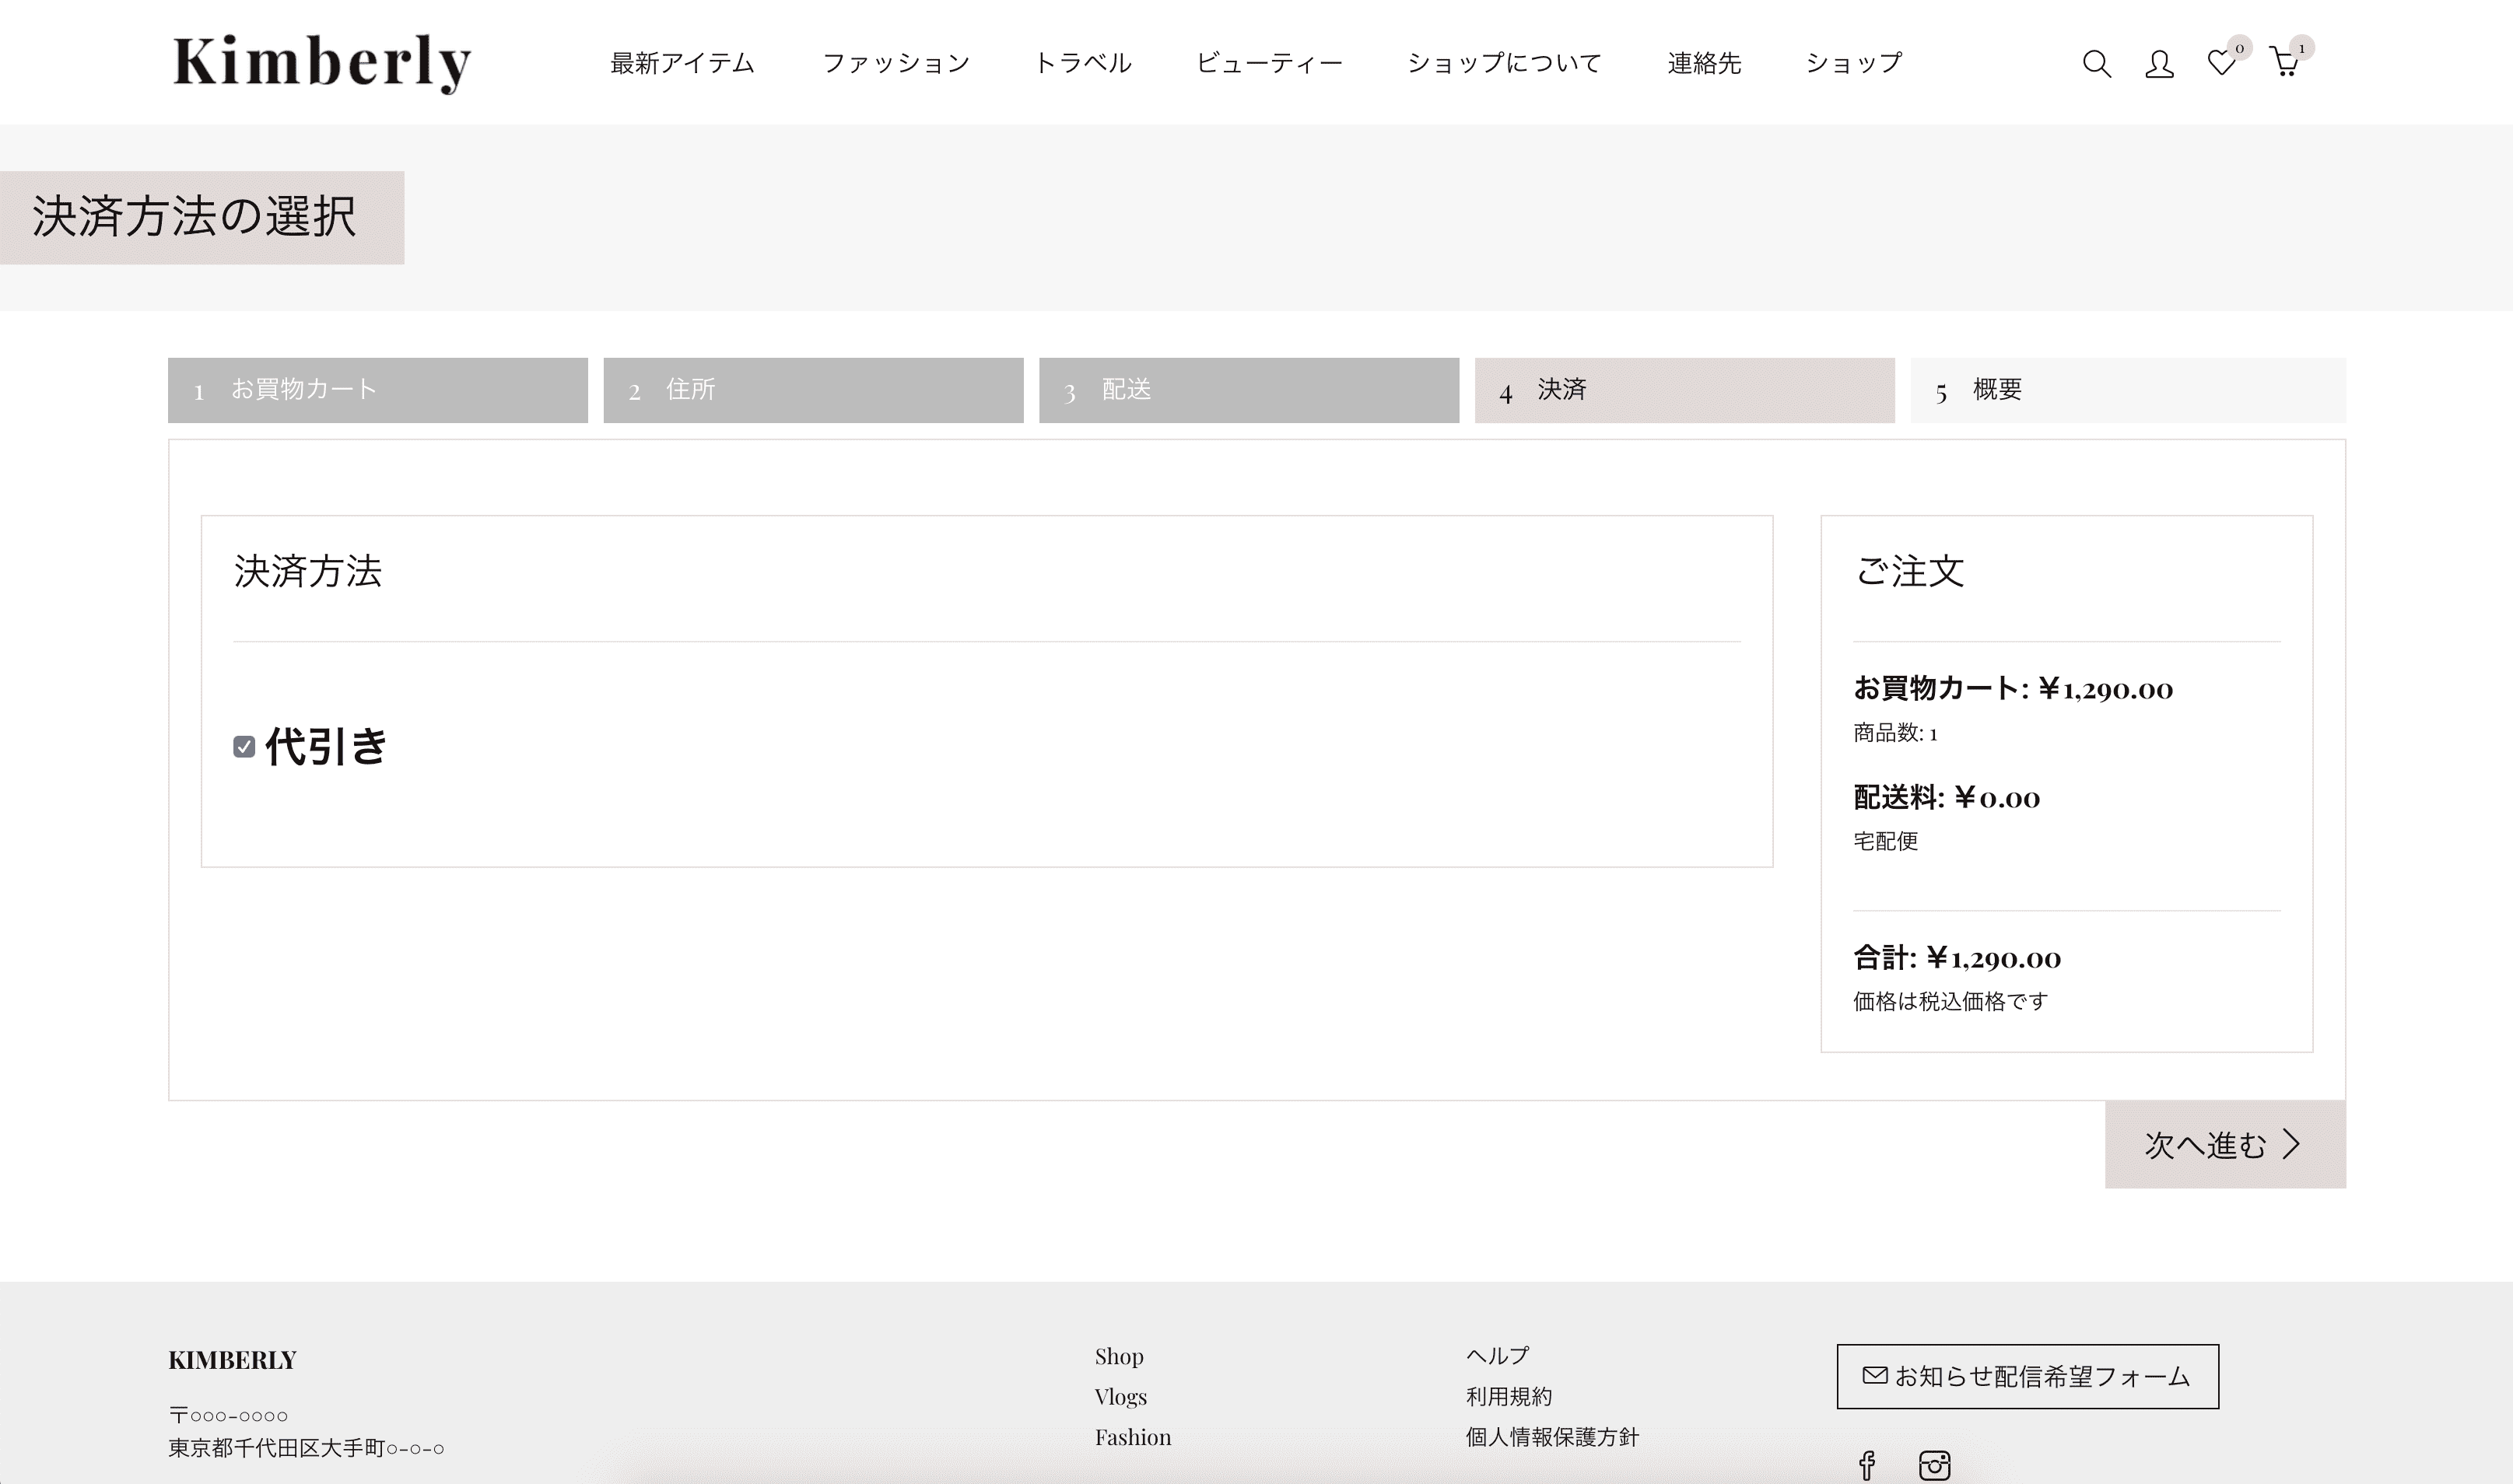Open the shopping cart icon
2513x1484 pixels.
[2284, 62]
